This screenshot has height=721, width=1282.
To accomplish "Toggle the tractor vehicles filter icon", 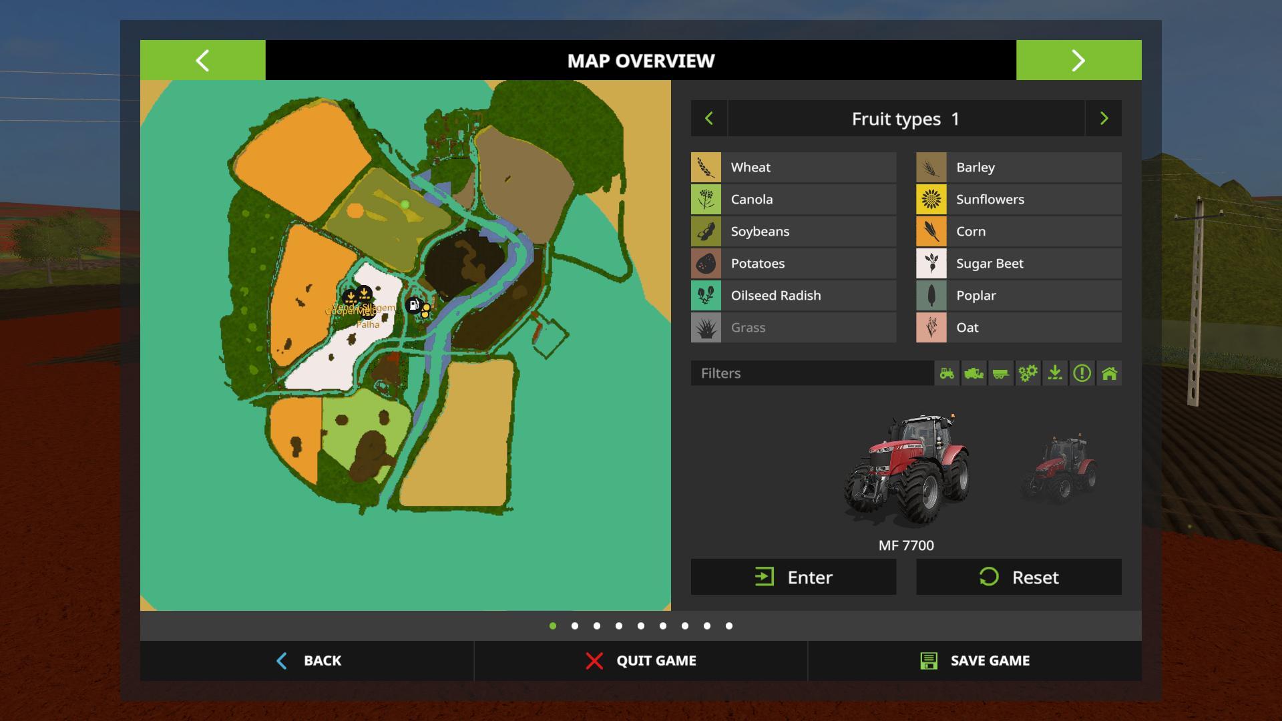I will [x=947, y=373].
